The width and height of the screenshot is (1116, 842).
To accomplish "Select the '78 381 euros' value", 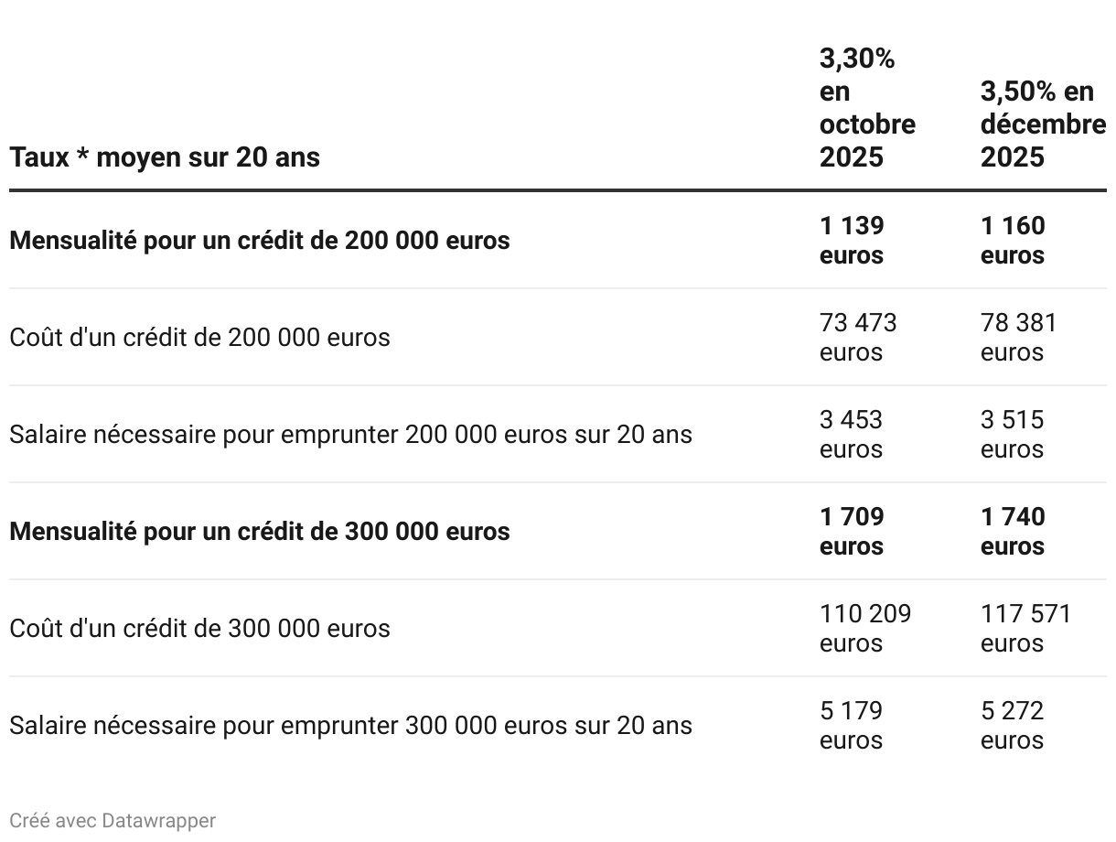I will coord(1019,338).
